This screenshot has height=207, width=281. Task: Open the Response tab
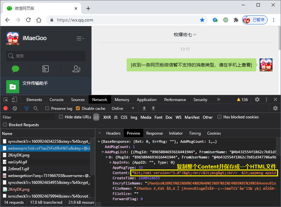(x=154, y=133)
